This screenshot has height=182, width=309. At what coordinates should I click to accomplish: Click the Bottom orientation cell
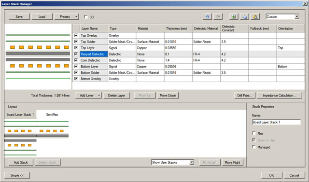click(291, 66)
